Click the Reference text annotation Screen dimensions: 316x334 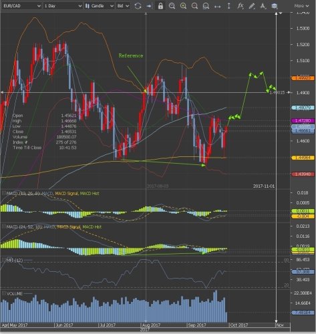(x=131, y=55)
